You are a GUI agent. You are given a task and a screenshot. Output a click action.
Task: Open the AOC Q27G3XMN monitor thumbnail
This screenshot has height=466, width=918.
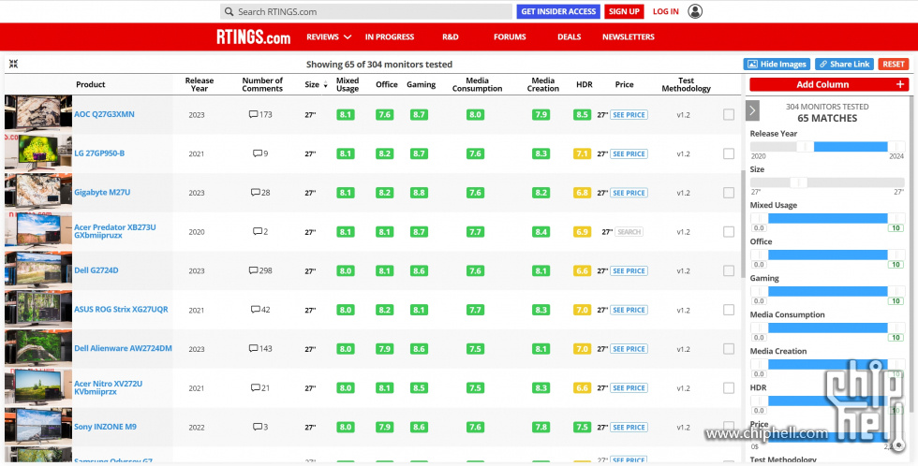coord(38,113)
